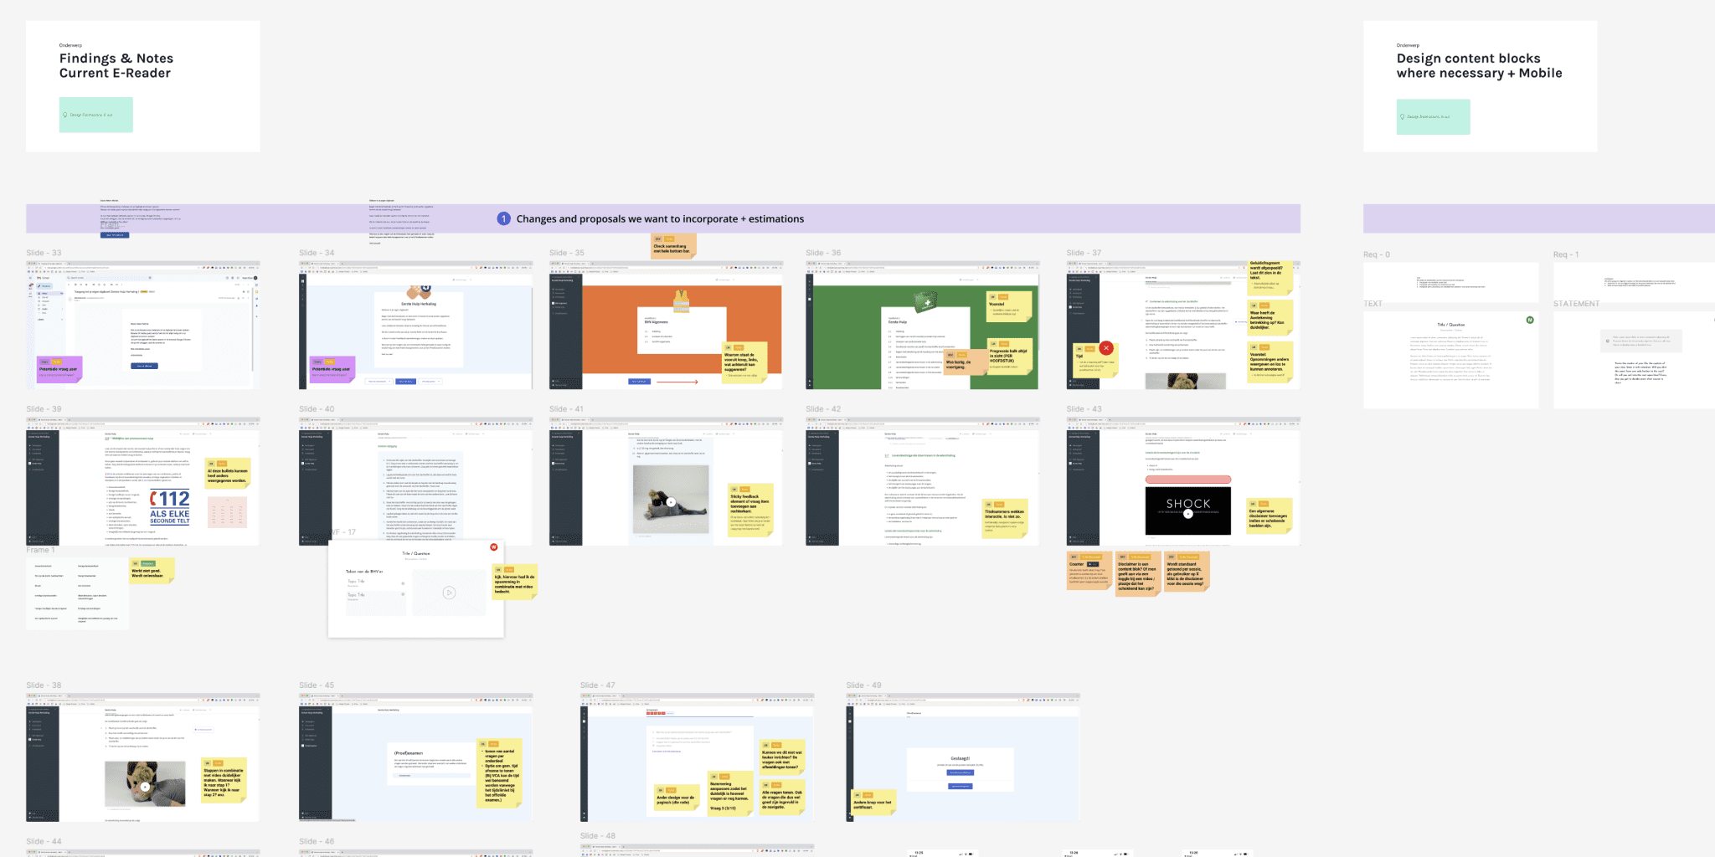Click the play button on Slide 38 video
Viewport: 1715px width, 857px height.
click(x=145, y=787)
